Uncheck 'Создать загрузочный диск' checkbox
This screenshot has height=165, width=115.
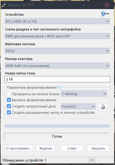(9, 106)
